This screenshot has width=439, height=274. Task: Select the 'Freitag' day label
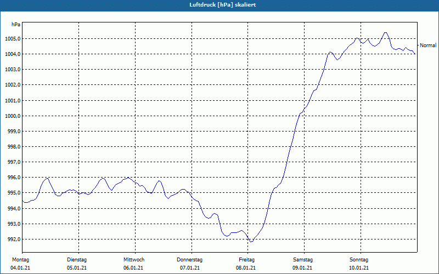pos(246,260)
